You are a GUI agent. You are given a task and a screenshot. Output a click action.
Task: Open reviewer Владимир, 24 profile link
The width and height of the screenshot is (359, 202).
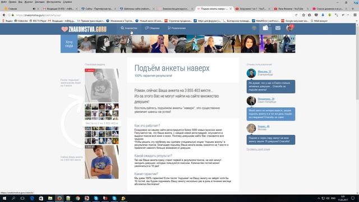266,99
